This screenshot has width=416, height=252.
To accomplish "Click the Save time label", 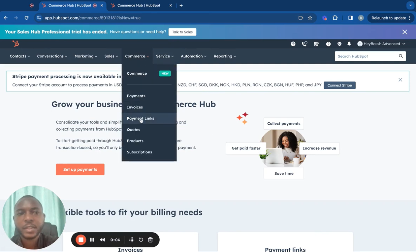I will pos(284,173).
